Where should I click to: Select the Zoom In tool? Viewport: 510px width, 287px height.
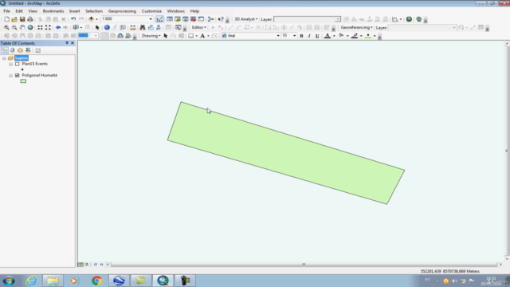click(6, 27)
